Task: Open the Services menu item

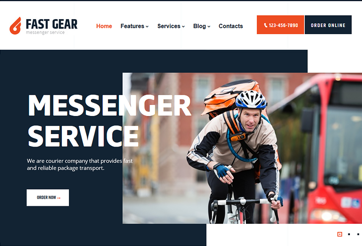Action: tap(169, 26)
